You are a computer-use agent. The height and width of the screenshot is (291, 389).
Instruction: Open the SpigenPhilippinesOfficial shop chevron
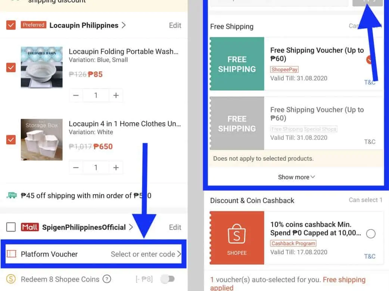(131, 227)
